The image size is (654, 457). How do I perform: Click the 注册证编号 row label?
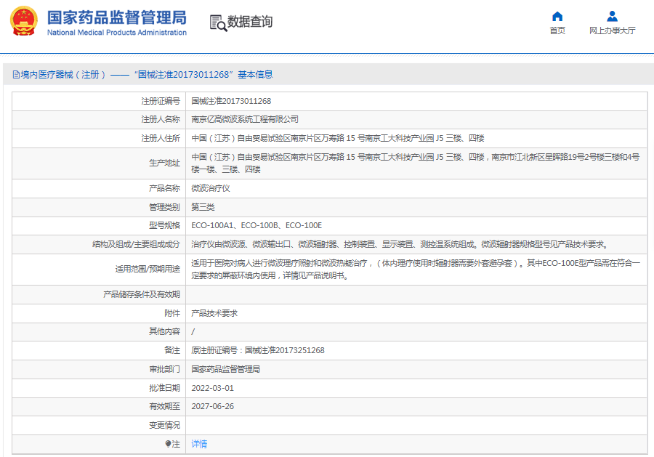(161, 101)
